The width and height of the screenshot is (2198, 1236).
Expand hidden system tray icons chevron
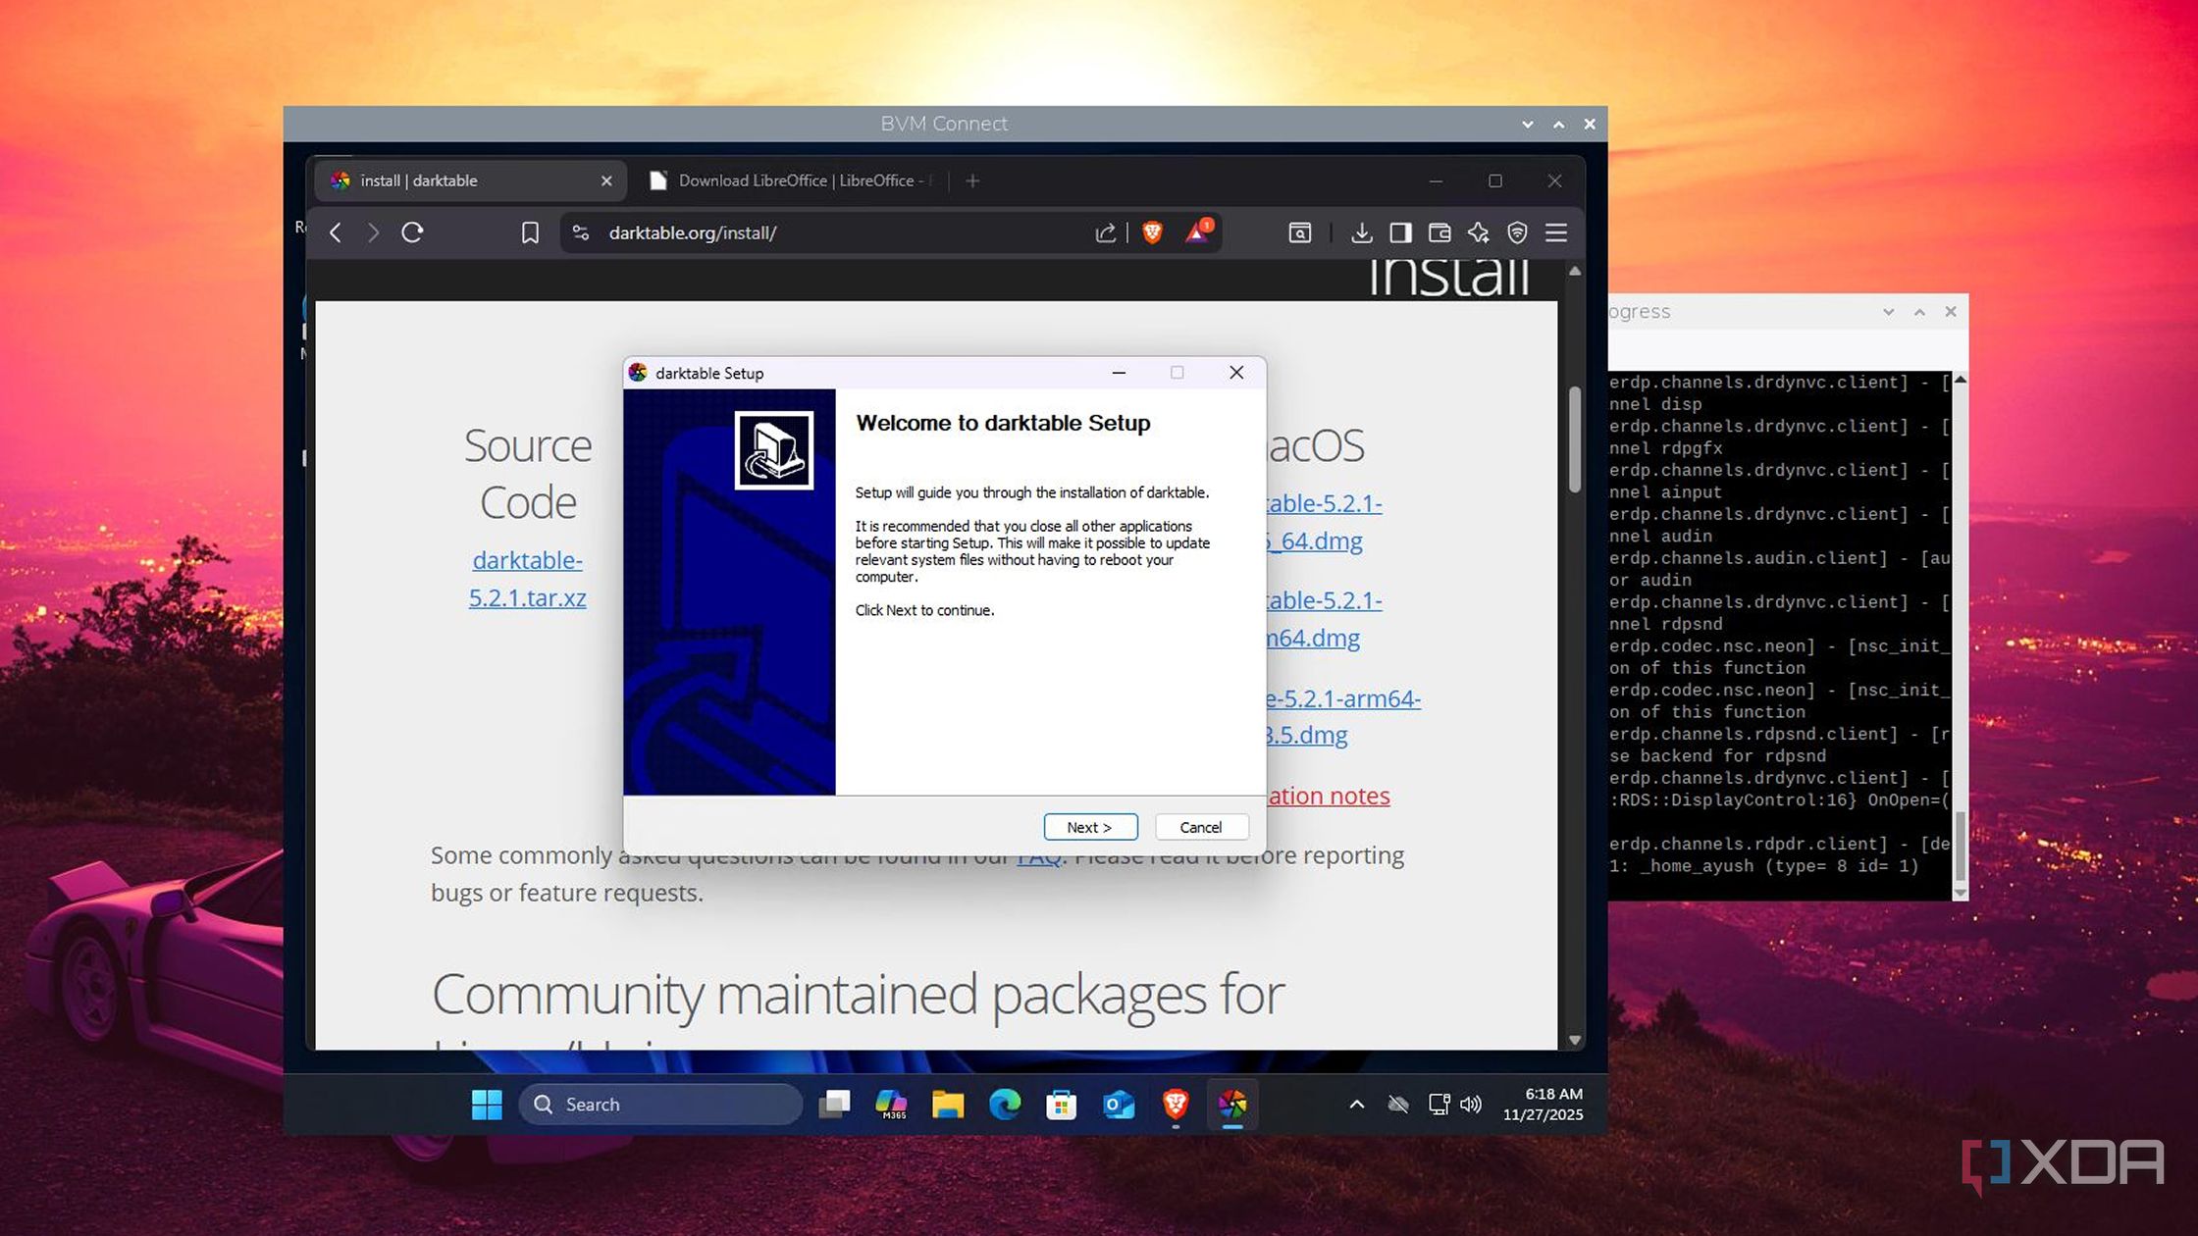(1357, 1105)
